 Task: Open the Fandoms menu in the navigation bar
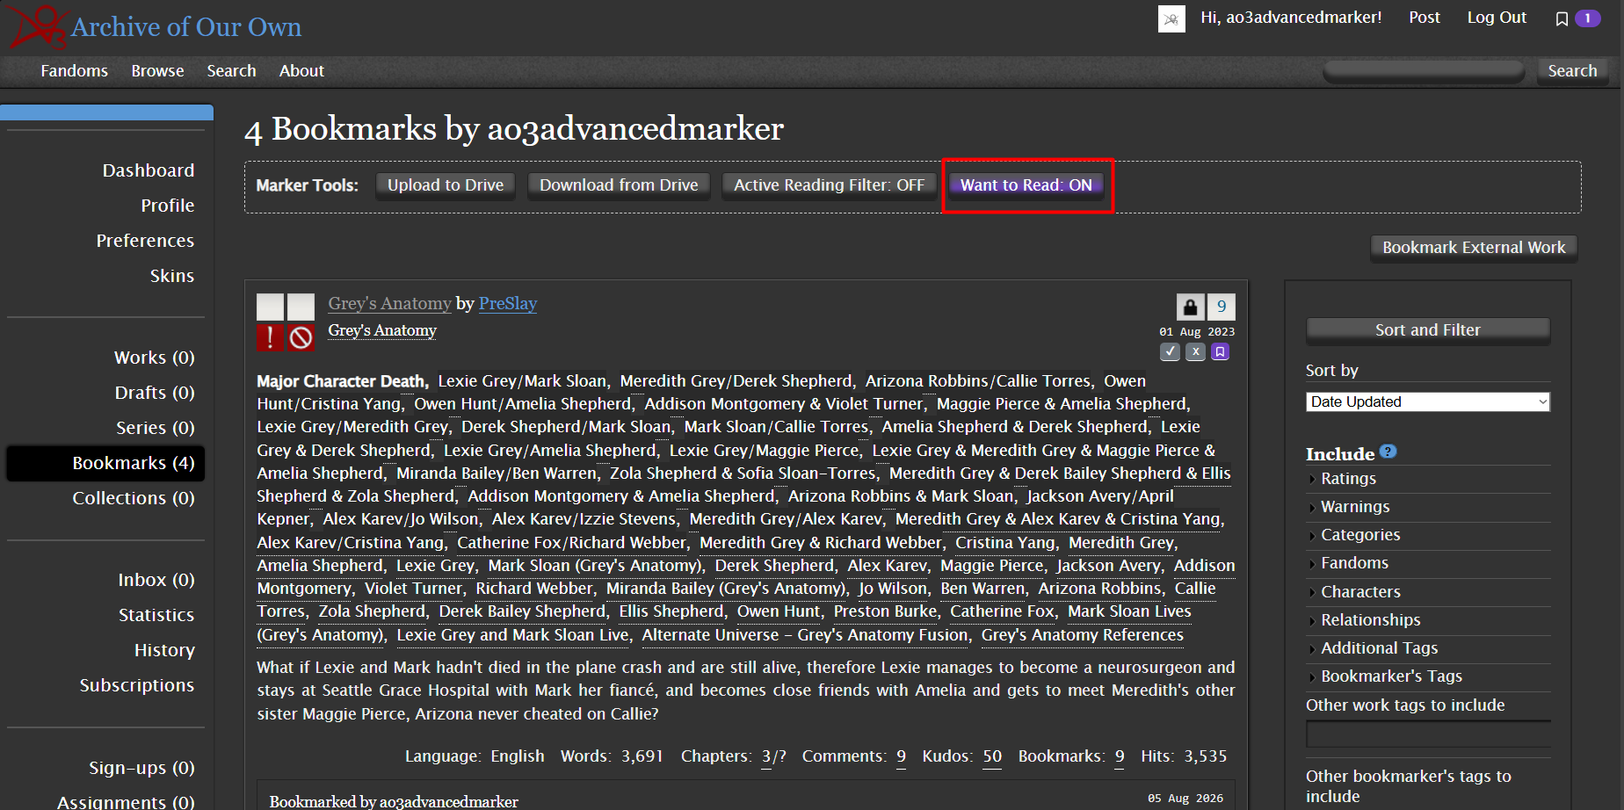[75, 71]
